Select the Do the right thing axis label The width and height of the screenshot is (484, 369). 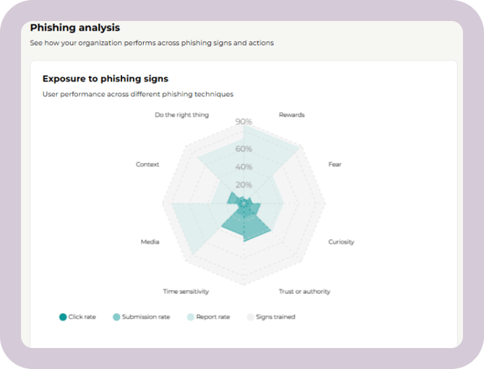(182, 115)
